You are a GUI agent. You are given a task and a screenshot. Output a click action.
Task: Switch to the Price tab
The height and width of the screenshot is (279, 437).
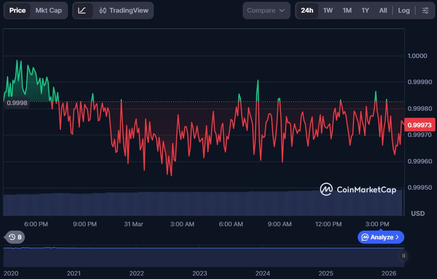point(17,10)
